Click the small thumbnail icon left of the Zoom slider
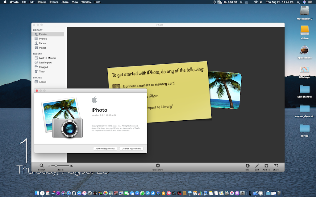This screenshot has height=197, width=316. [49, 166]
